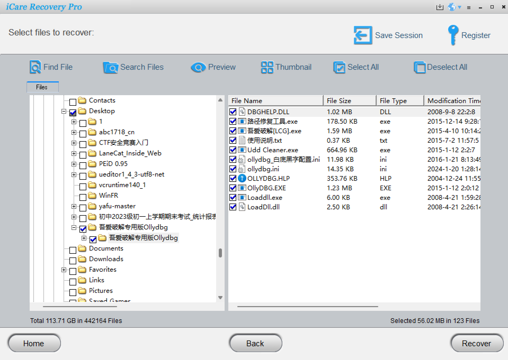Switch to the Files tab

[42, 87]
